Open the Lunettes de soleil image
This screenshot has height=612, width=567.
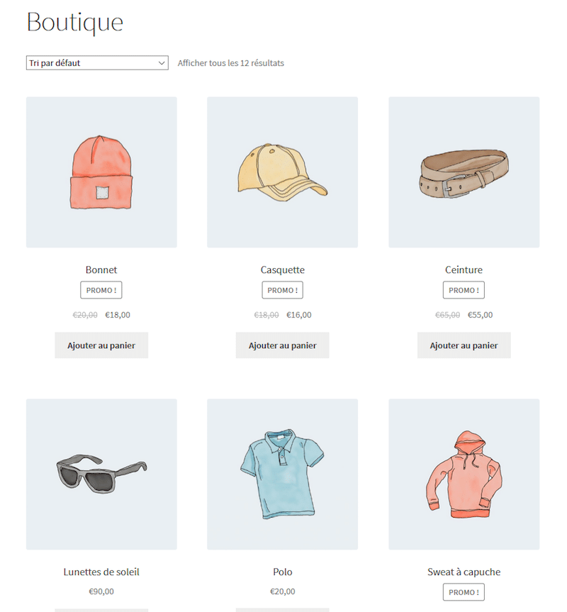click(x=101, y=474)
